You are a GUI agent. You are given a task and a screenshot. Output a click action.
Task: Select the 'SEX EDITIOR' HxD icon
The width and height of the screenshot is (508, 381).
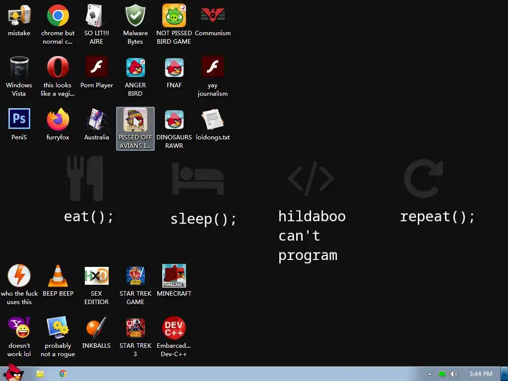96,276
